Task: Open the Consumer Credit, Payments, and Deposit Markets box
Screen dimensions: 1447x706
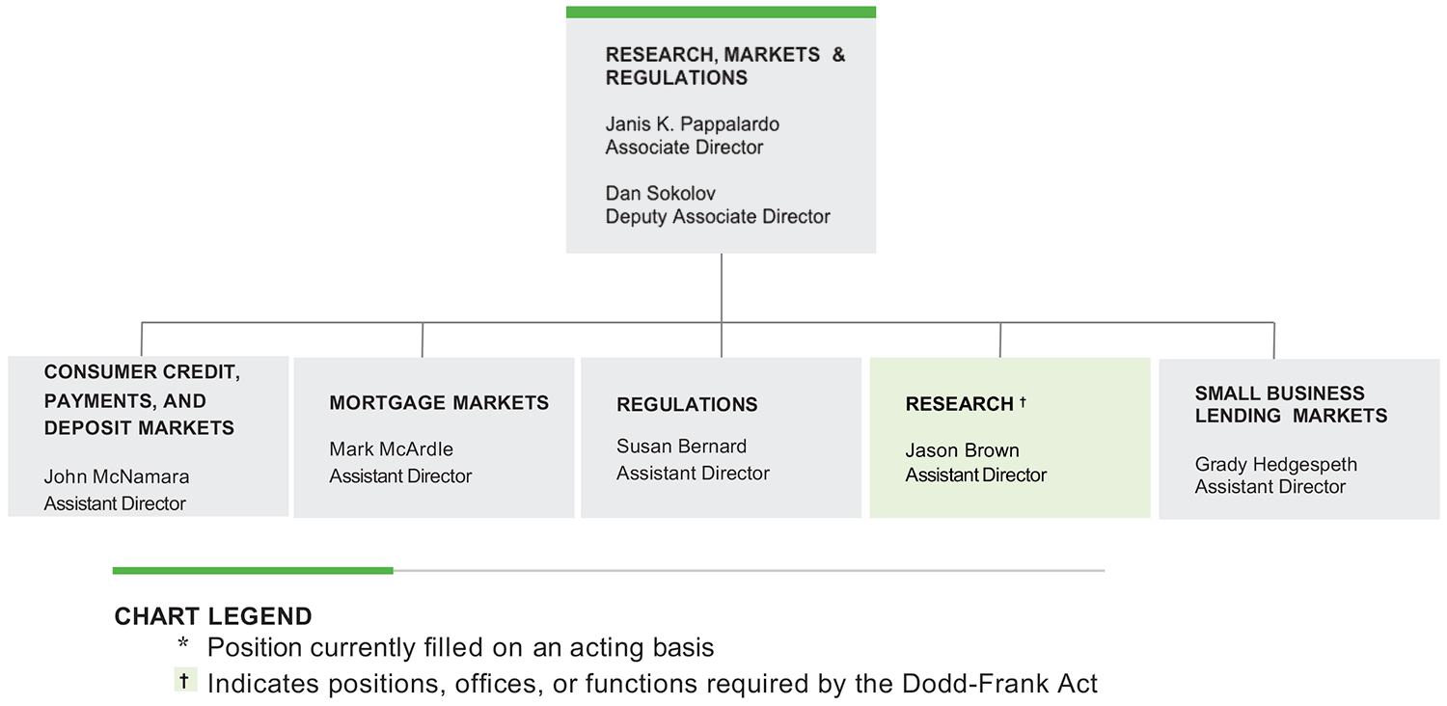Action: coord(149,437)
